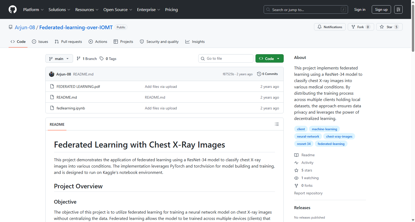Viewport: 415px width, 222px height.
Task: Focus the Search or jump to field
Action: tap(306, 9)
